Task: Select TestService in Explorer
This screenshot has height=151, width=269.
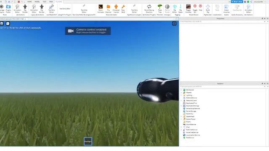Action: click(x=190, y=138)
